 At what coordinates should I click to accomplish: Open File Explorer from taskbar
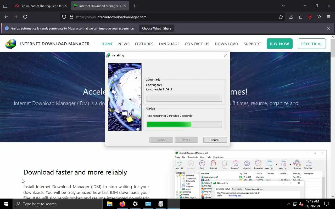pos(110,204)
